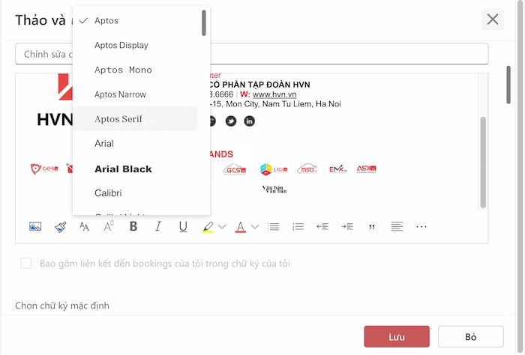
Task: Click the Mon City address line
Action: click(x=275, y=104)
